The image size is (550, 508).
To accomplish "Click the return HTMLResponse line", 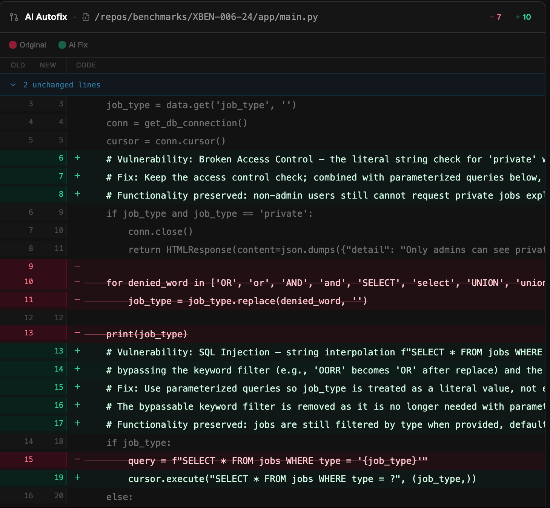I will (336, 250).
